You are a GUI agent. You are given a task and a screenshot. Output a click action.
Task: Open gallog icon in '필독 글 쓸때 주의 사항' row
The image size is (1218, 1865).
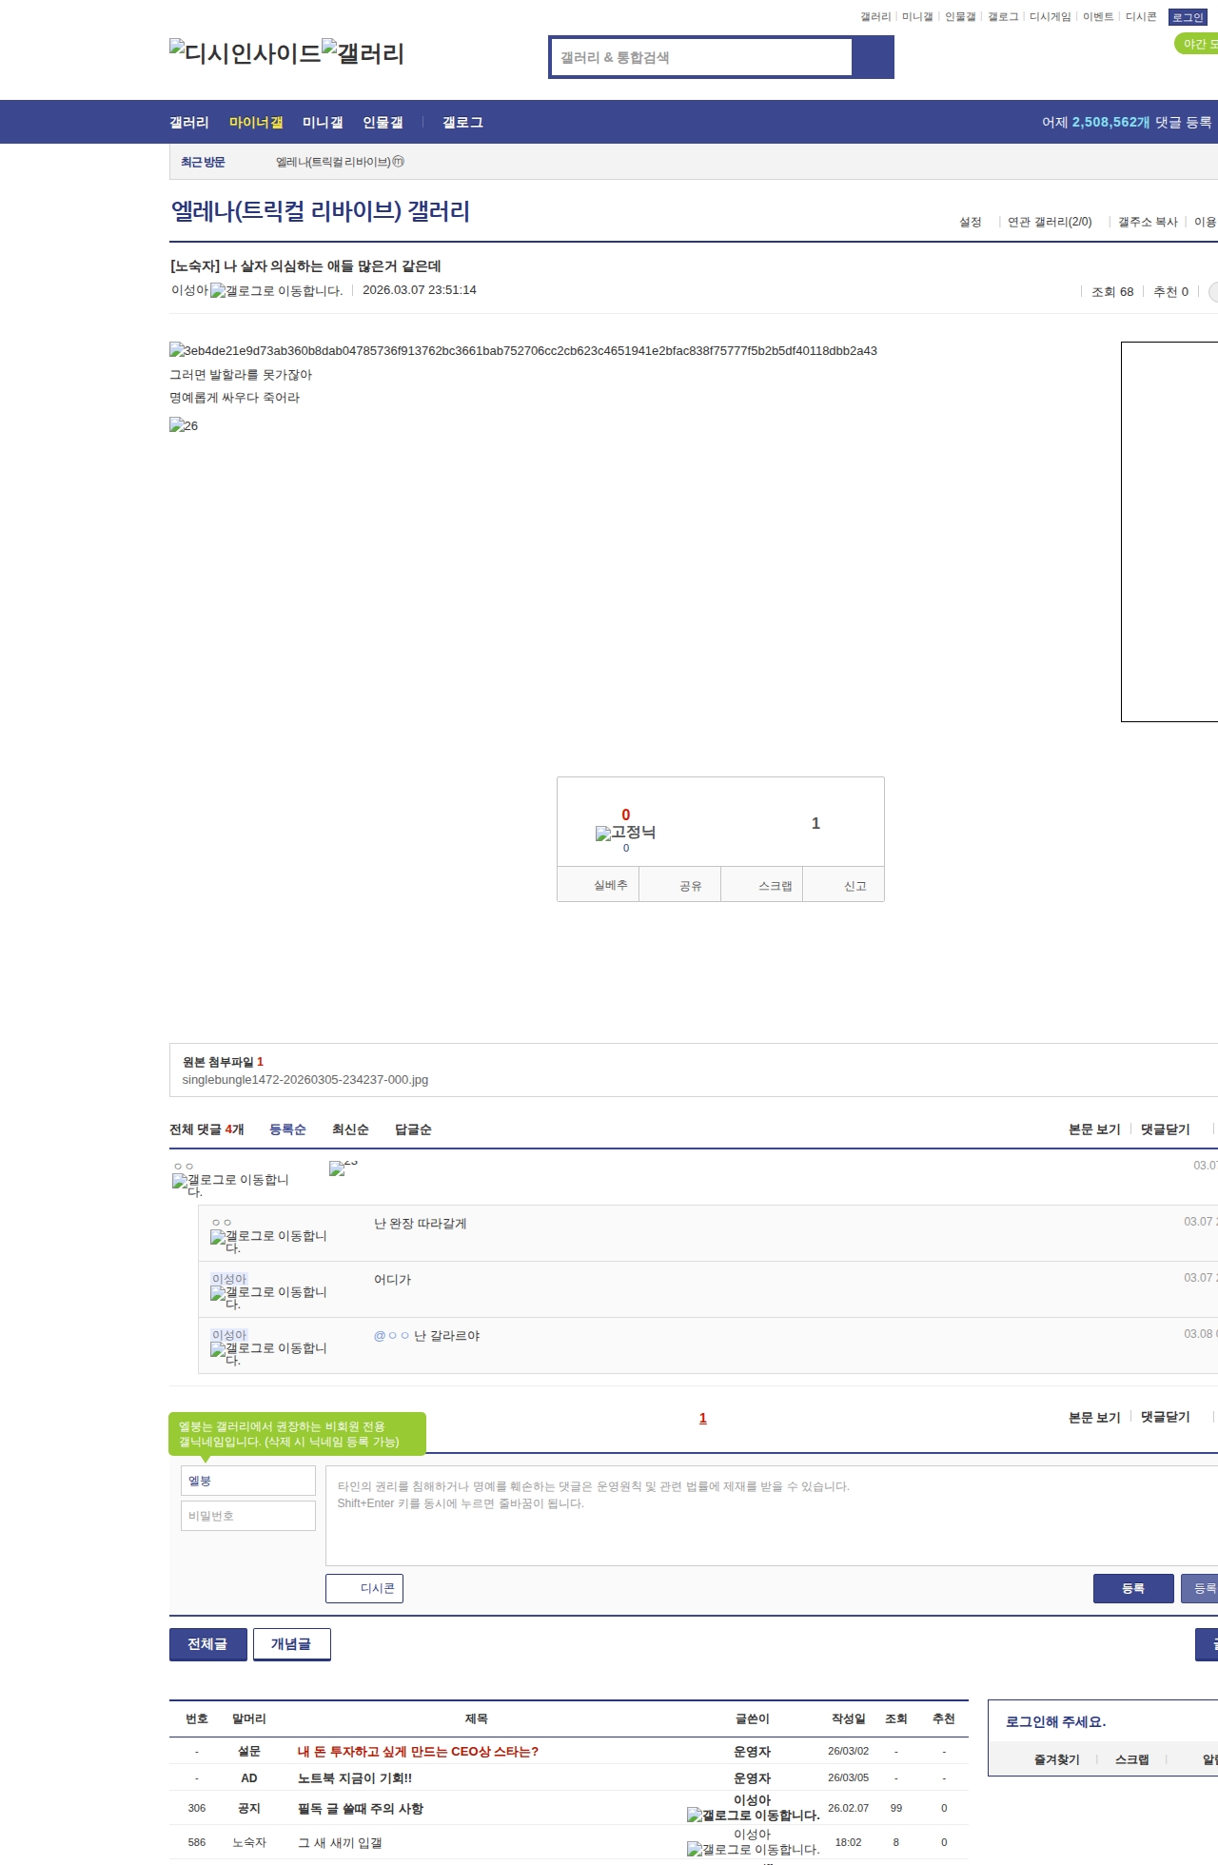tap(754, 1816)
